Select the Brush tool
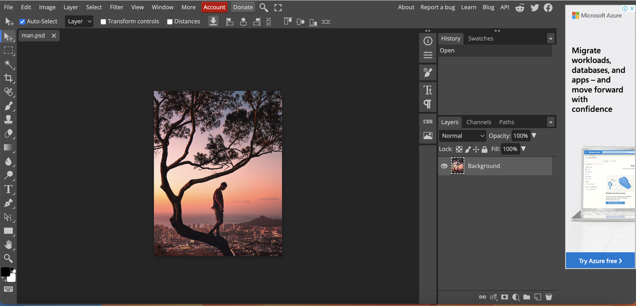This screenshot has height=306, width=636. click(x=8, y=106)
